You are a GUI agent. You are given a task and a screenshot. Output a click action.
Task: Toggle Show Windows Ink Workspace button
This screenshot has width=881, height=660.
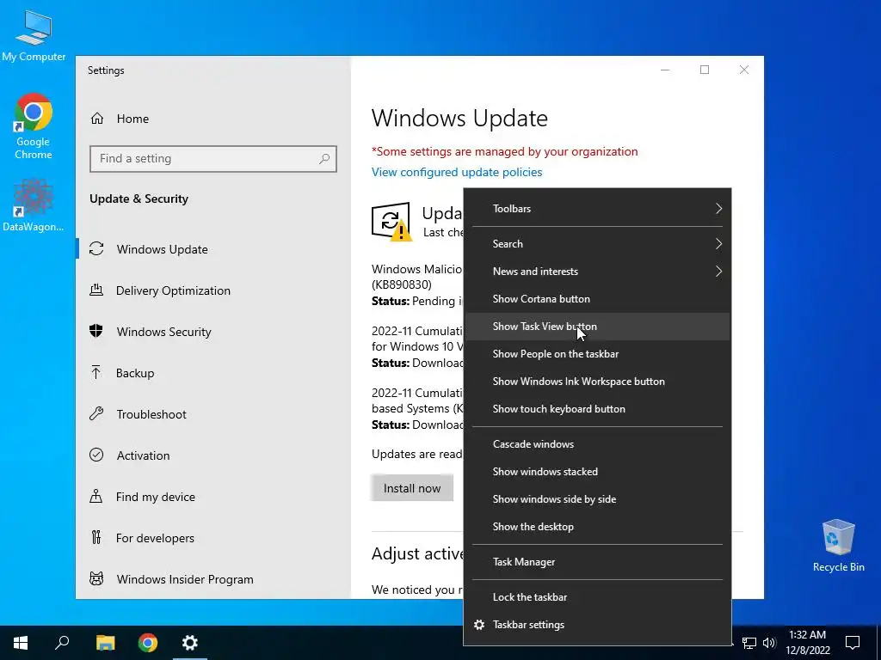(x=597, y=382)
